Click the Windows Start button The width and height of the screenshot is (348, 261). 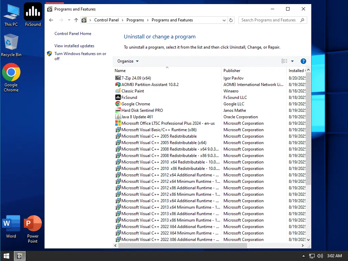(x=6, y=256)
